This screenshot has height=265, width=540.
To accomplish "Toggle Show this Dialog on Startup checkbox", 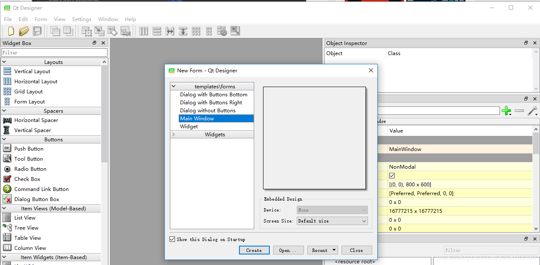I will pyautogui.click(x=172, y=239).
